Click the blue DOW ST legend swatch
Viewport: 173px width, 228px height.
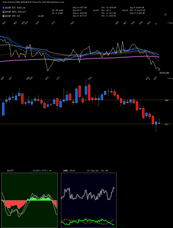click(x=3, y=8)
